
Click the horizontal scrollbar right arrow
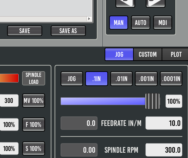click(x=89, y=19)
